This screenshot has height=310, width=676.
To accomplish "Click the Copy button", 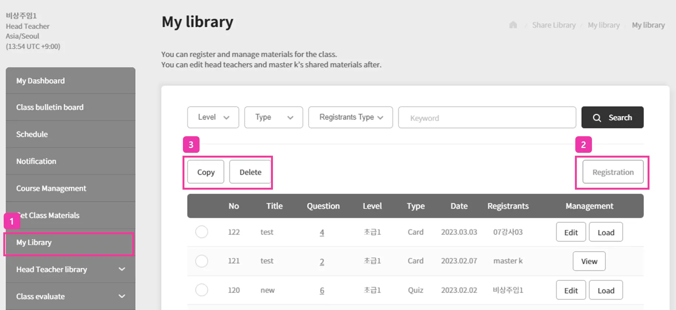I will (x=206, y=172).
